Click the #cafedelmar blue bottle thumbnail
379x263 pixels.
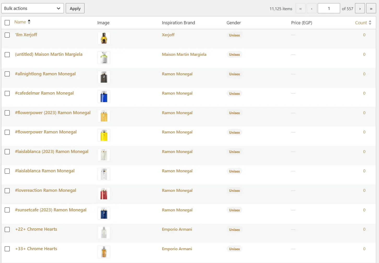pyautogui.click(x=104, y=96)
